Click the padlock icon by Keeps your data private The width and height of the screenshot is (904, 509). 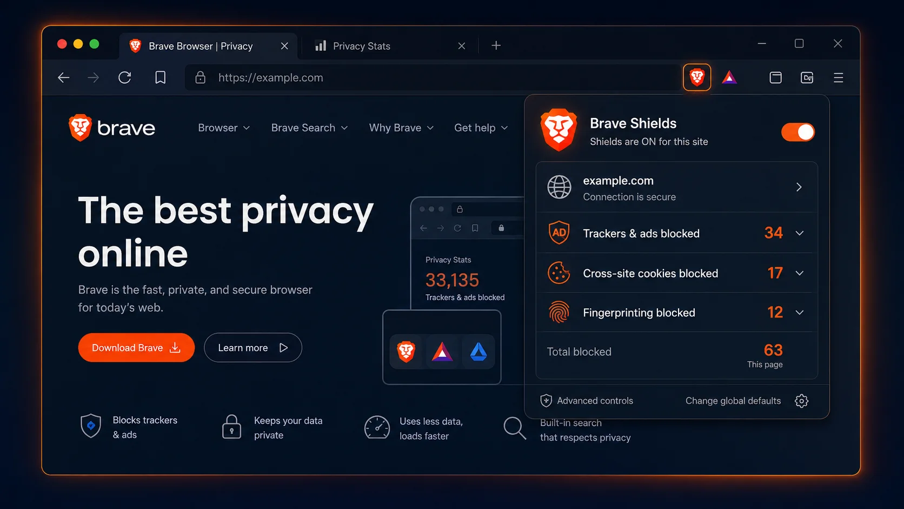(231, 427)
